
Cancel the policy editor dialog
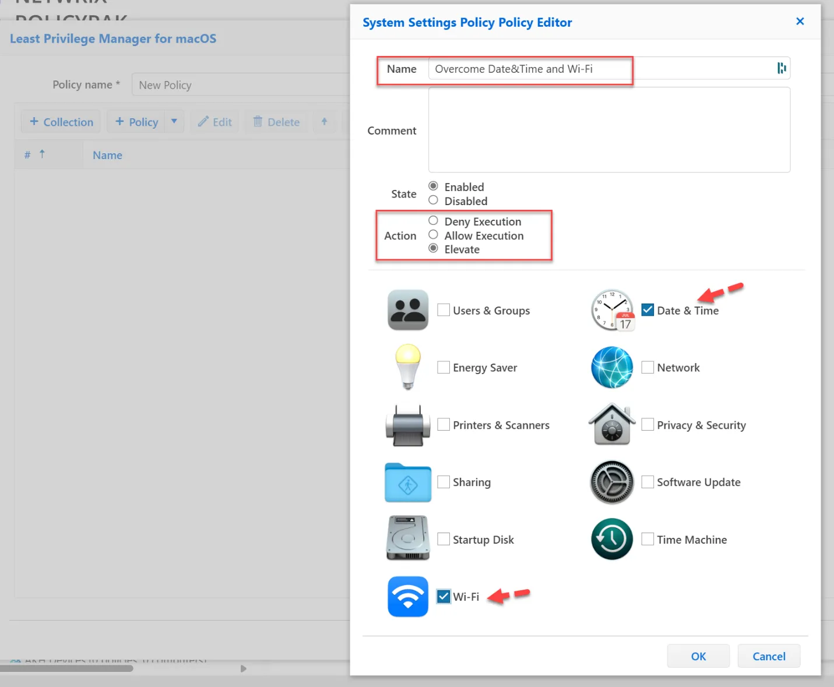pyautogui.click(x=768, y=656)
